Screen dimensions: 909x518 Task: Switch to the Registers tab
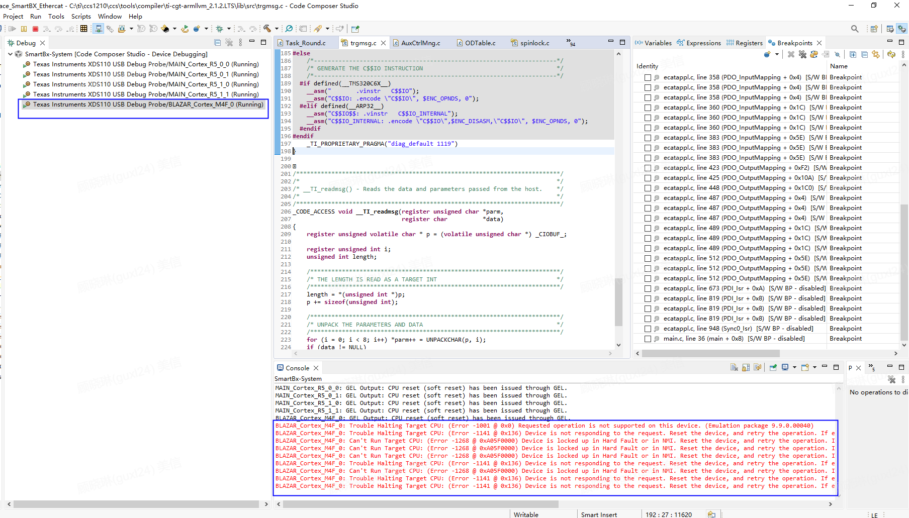745,43
